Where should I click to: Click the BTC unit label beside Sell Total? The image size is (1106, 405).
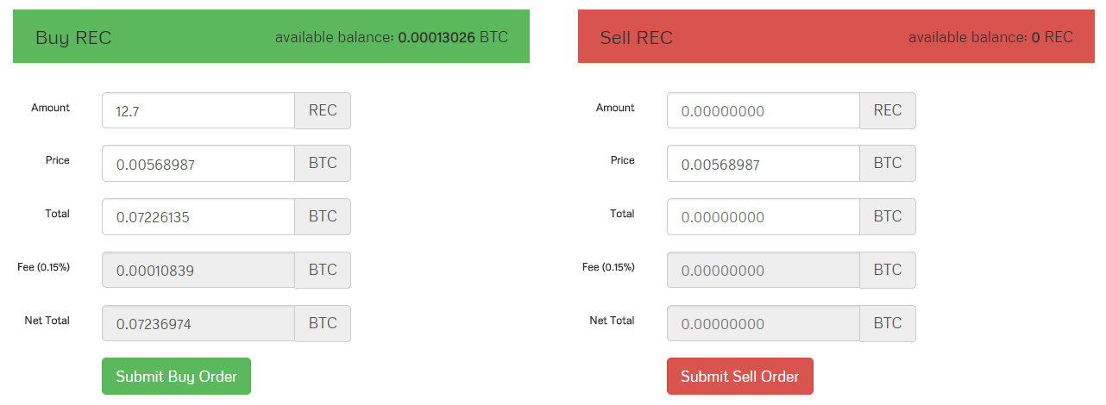pyautogui.click(x=887, y=217)
